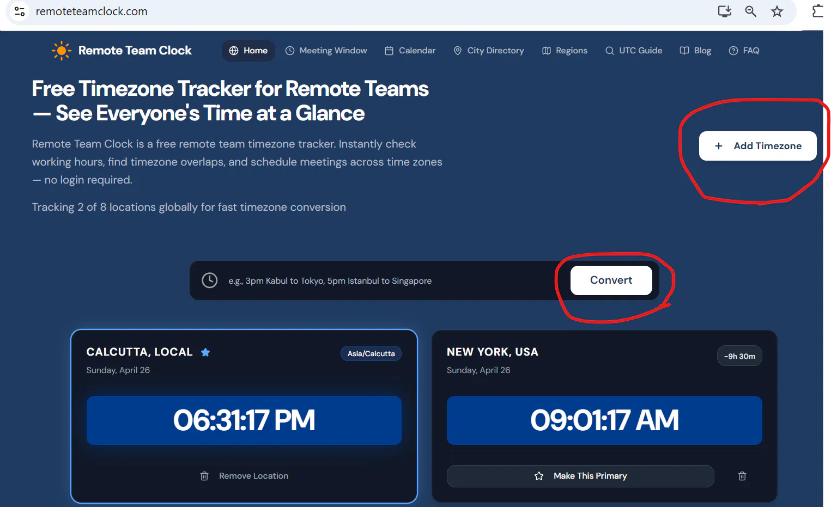Click the -9h 30m offset badge
The width and height of the screenshot is (831, 507).
[739, 356]
